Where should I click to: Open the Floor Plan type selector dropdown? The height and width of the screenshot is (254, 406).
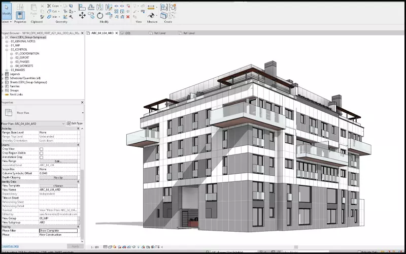(x=83, y=113)
